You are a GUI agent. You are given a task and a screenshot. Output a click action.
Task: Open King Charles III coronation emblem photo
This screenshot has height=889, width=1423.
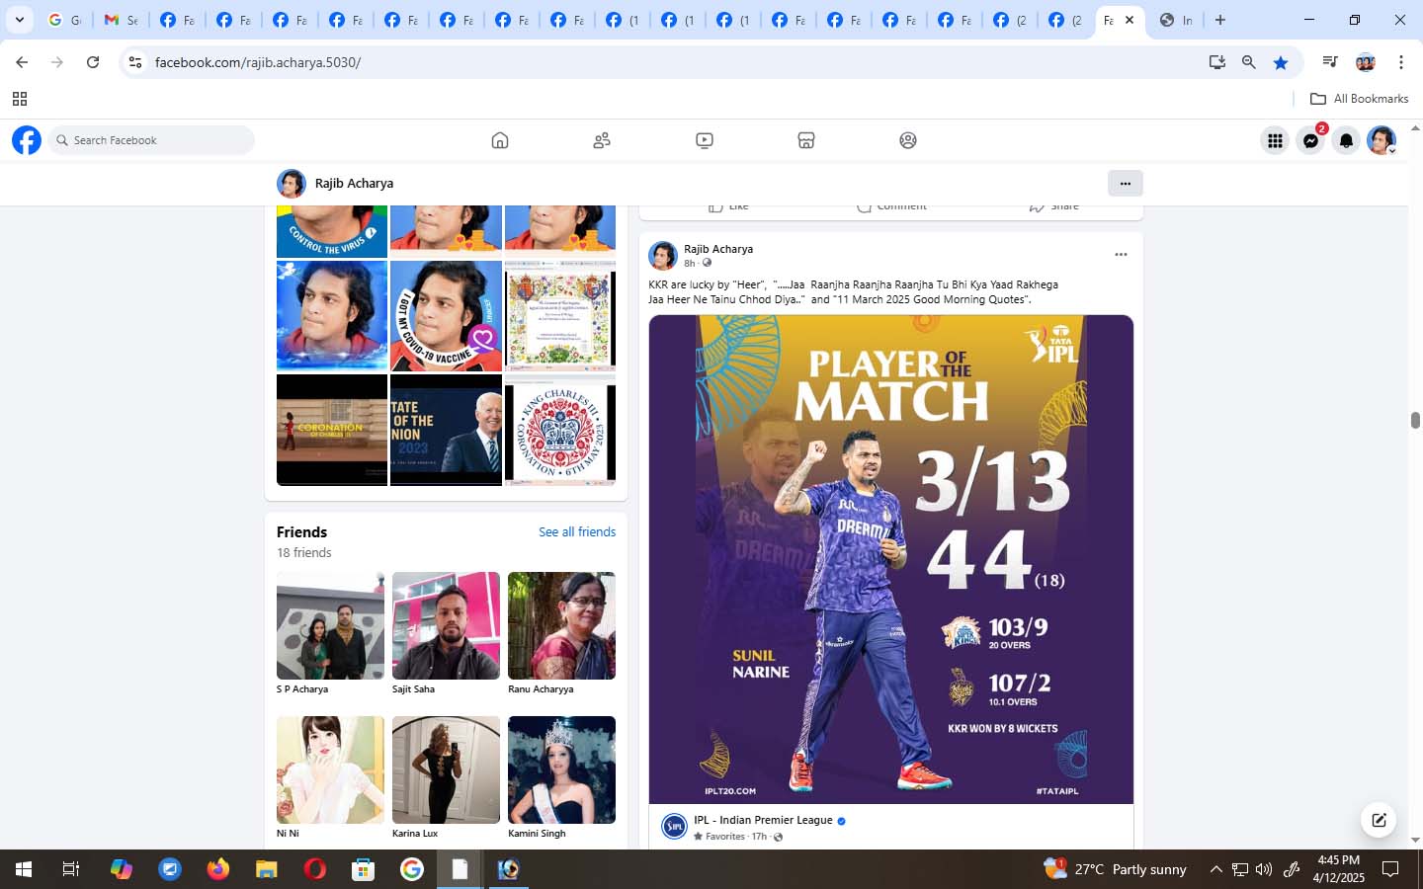pos(560,431)
